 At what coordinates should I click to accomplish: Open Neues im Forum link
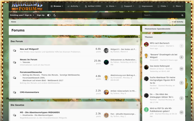[x=28, y=59]
